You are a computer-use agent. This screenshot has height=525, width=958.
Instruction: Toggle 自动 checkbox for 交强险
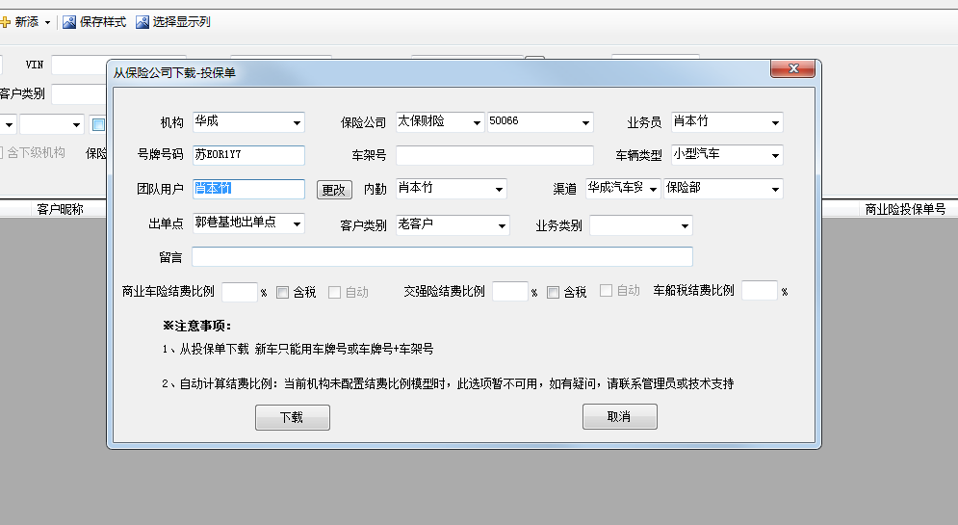606,291
